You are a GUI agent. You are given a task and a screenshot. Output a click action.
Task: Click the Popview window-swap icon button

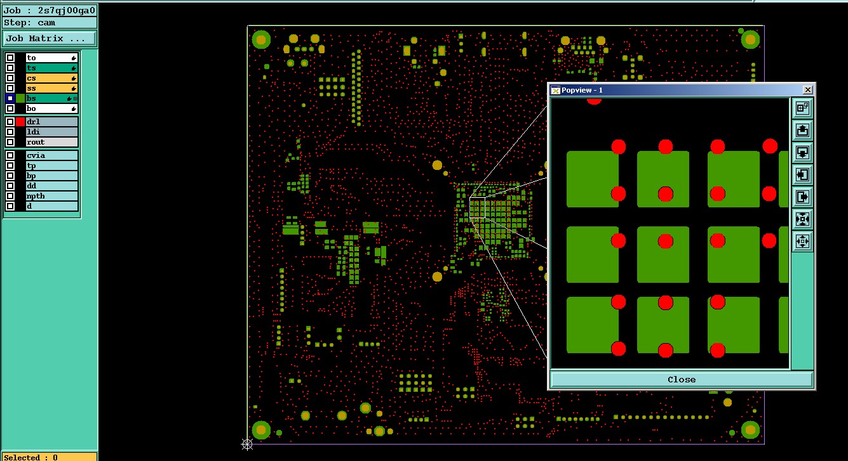802,108
